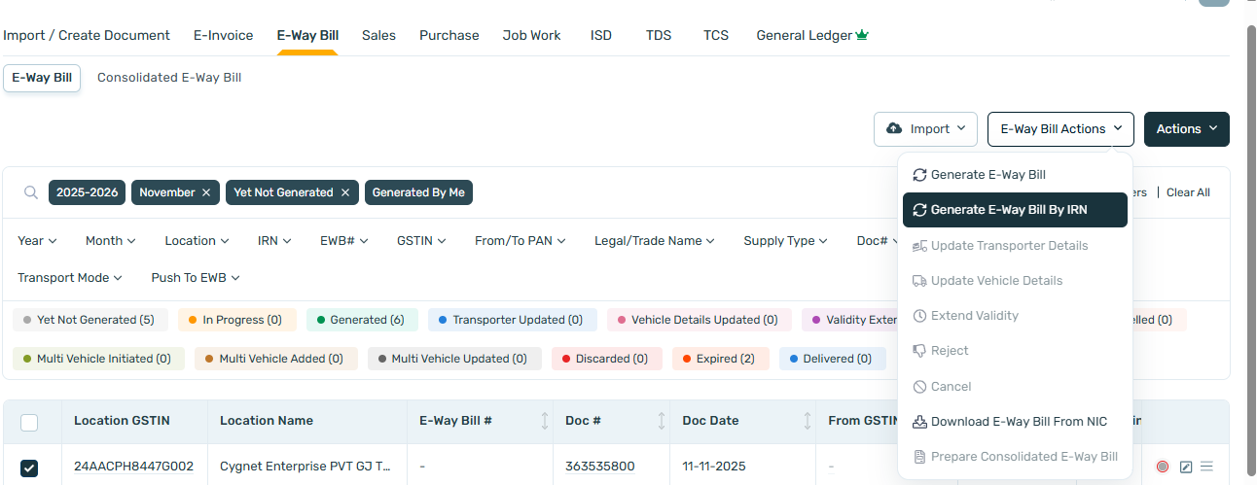
Task: Open the hamburger menu icon in first row
Action: point(1206,467)
